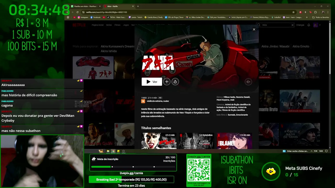Image resolution: width=335 pixels, height=188 pixels.
Task: Select the Akira Jimbo: Wasabi suggestion
Action: pyautogui.click(x=275, y=46)
